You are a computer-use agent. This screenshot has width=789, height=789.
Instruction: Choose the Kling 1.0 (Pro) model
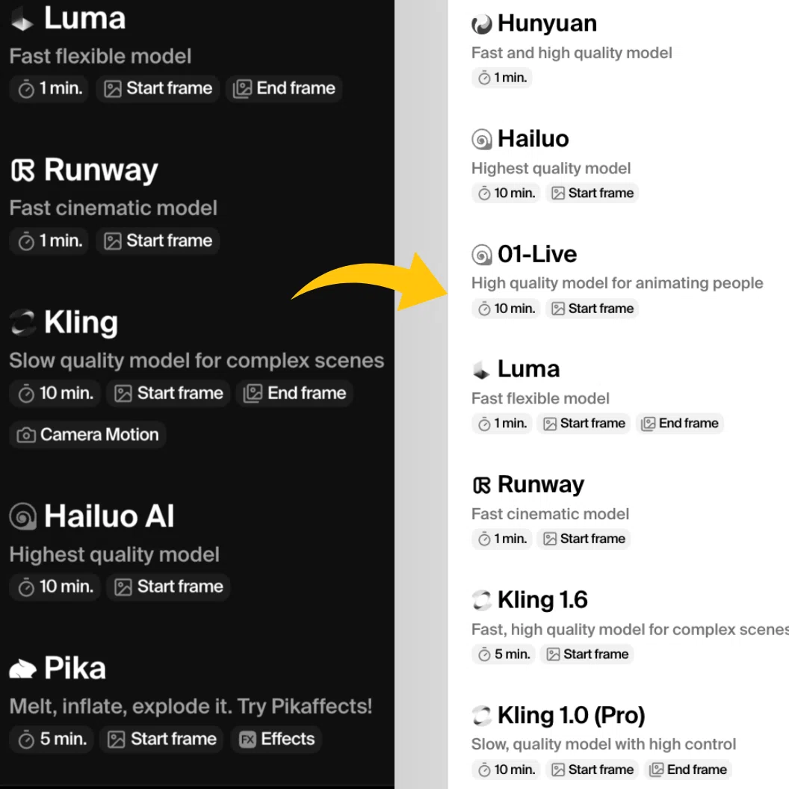pyautogui.click(x=571, y=716)
